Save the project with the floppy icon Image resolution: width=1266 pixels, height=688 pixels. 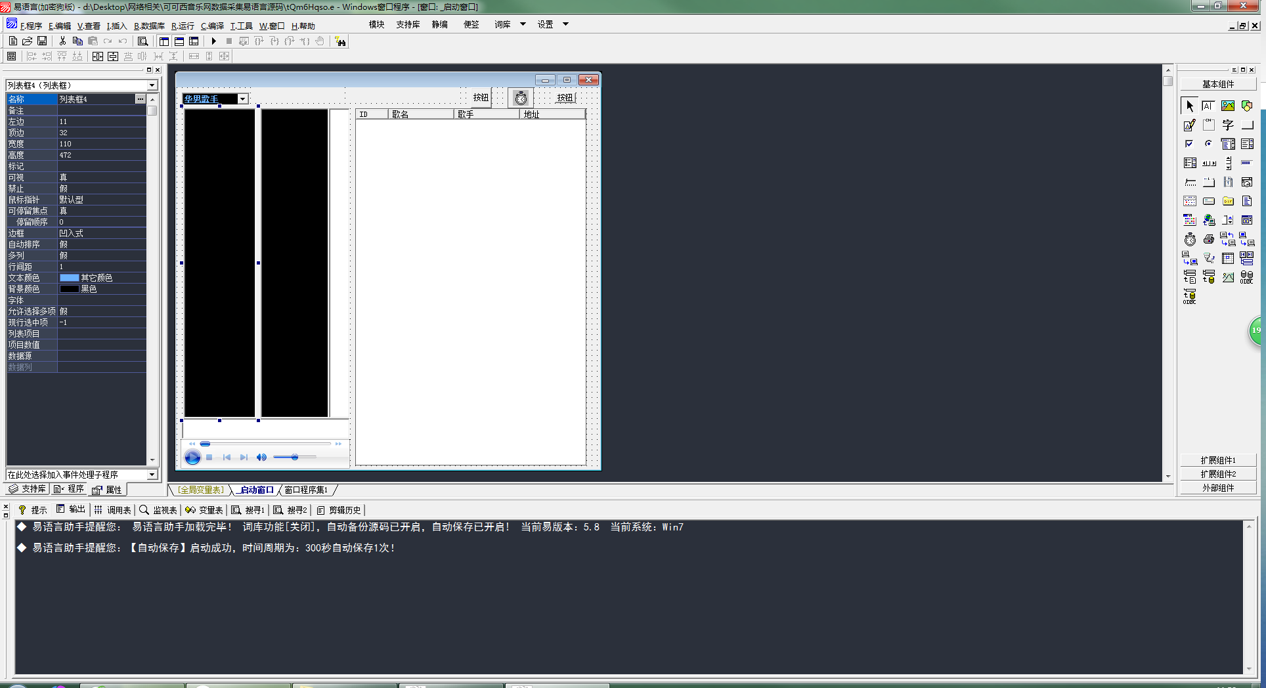point(41,41)
